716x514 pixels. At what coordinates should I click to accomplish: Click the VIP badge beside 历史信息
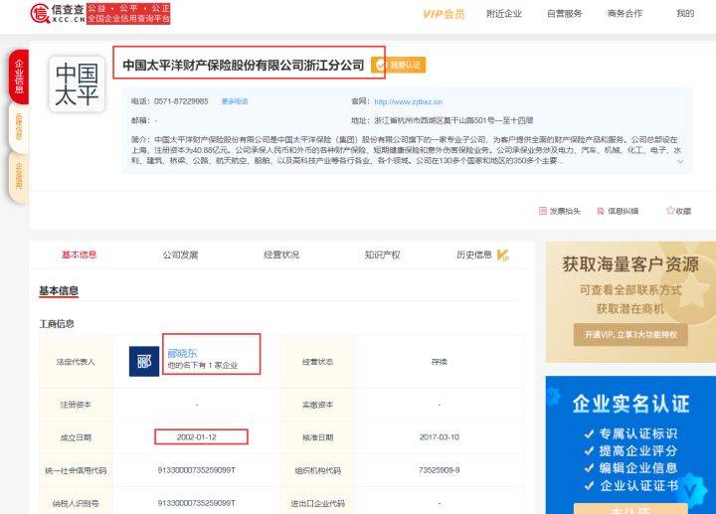(x=503, y=256)
